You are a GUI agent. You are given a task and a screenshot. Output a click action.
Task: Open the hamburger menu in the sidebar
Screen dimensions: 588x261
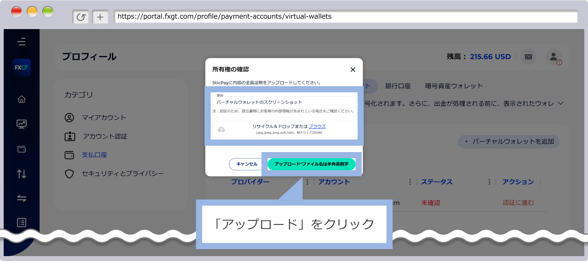(x=21, y=41)
